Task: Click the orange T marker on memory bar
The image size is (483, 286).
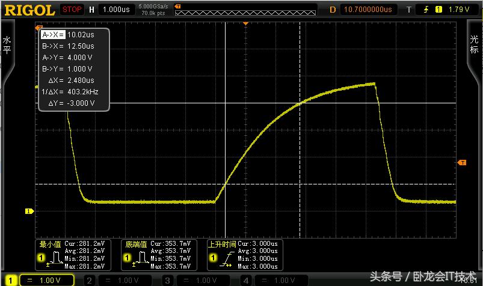Action: pyautogui.click(x=177, y=6)
